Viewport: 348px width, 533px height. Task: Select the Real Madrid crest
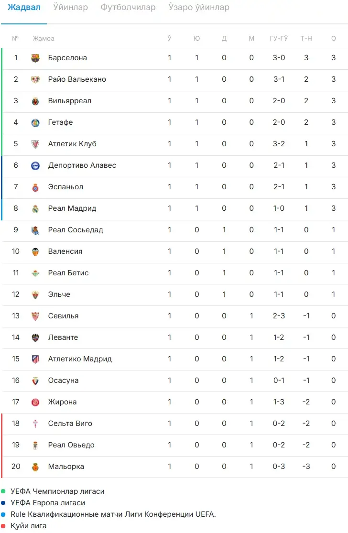(x=35, y=209)
